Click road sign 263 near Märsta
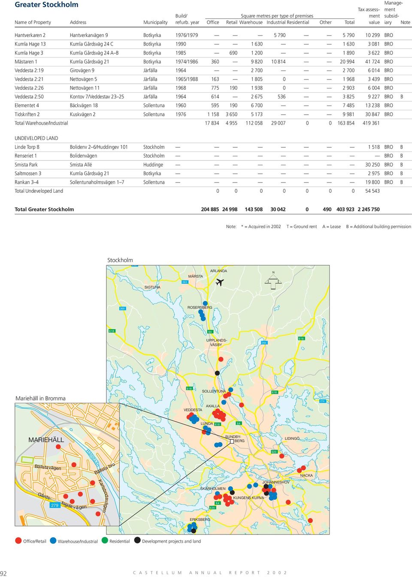The height and width of the screenshot is (577, 412). tap(185, 282)
